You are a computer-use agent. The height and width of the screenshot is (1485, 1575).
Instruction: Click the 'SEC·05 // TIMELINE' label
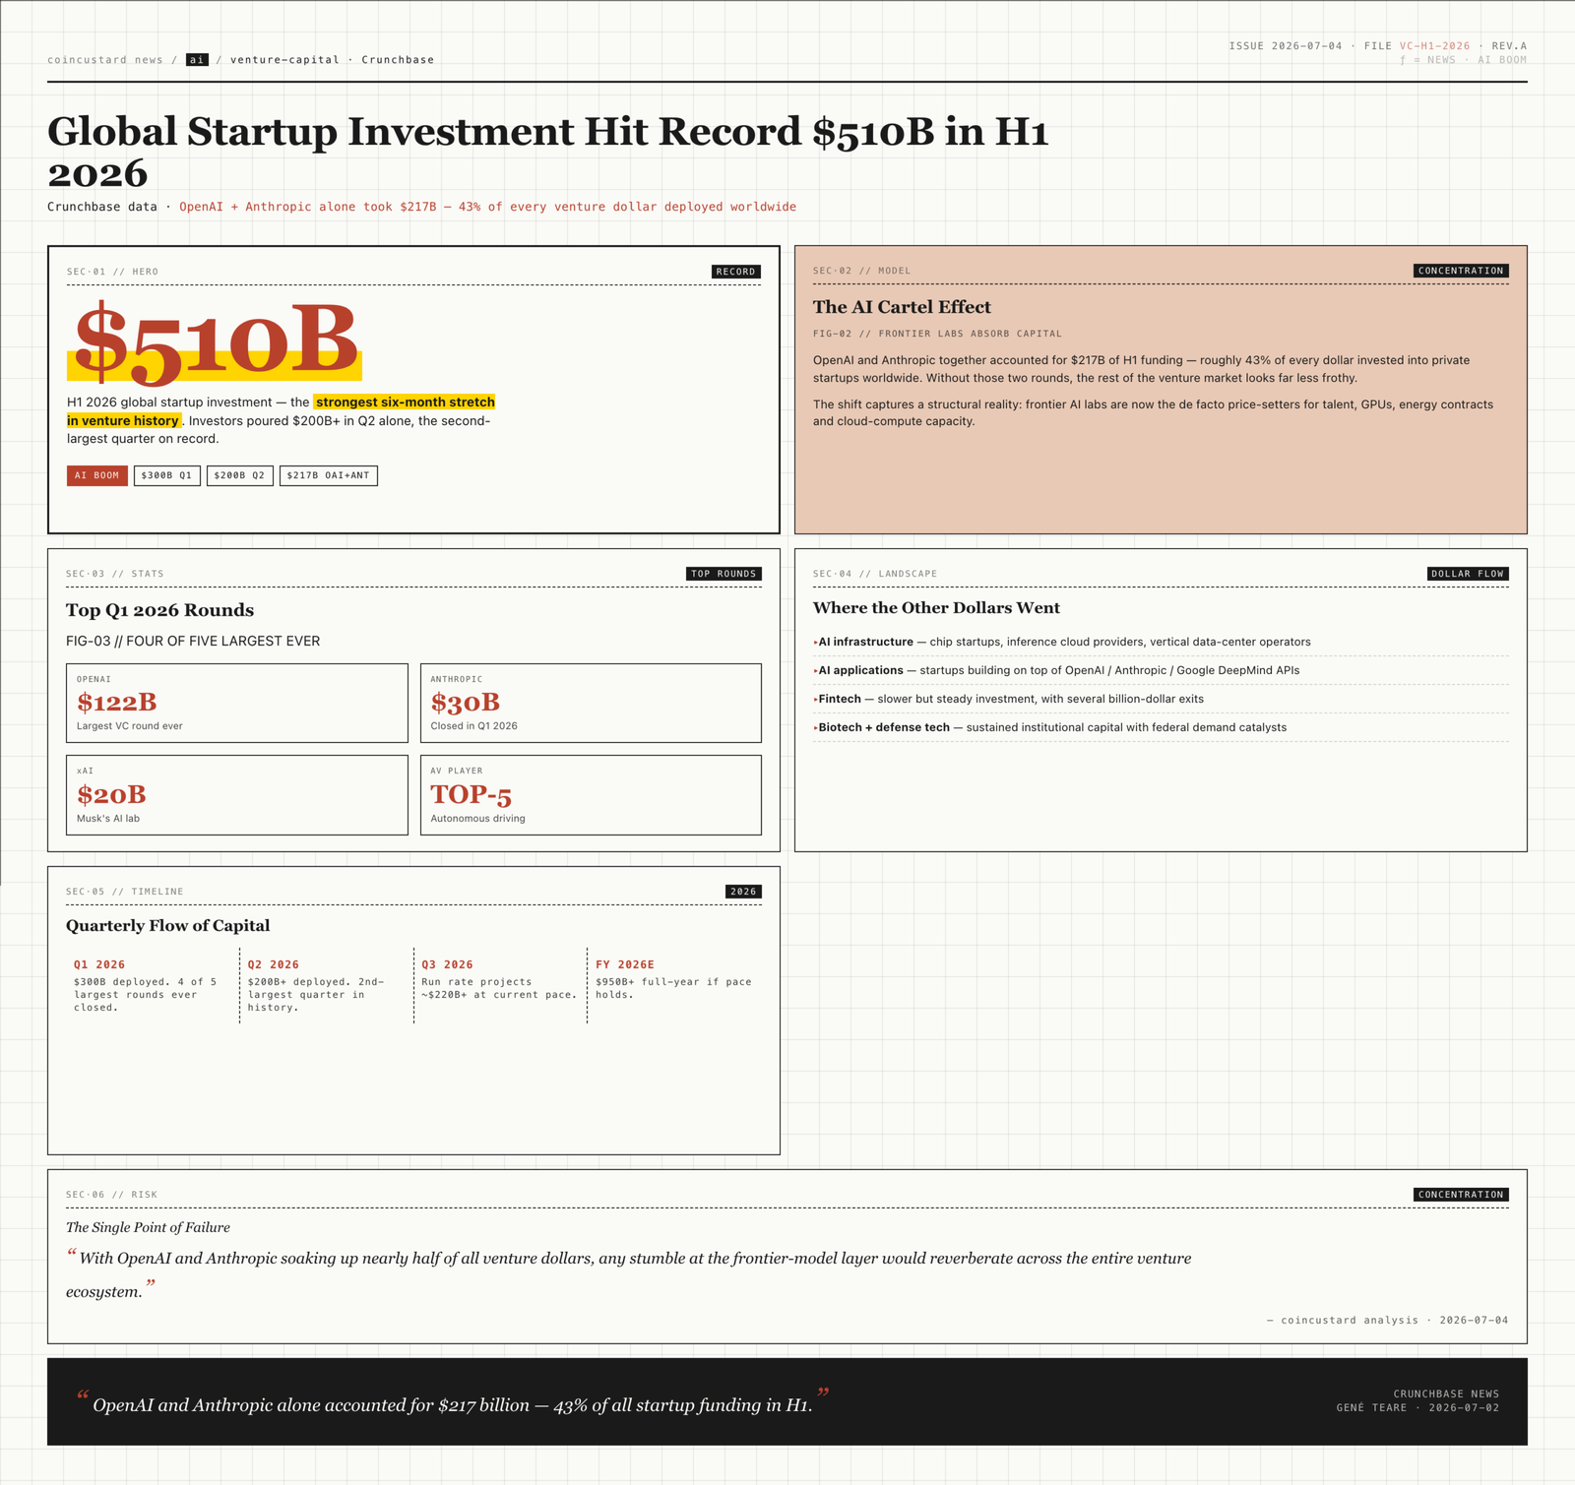(x=125, y=892)
